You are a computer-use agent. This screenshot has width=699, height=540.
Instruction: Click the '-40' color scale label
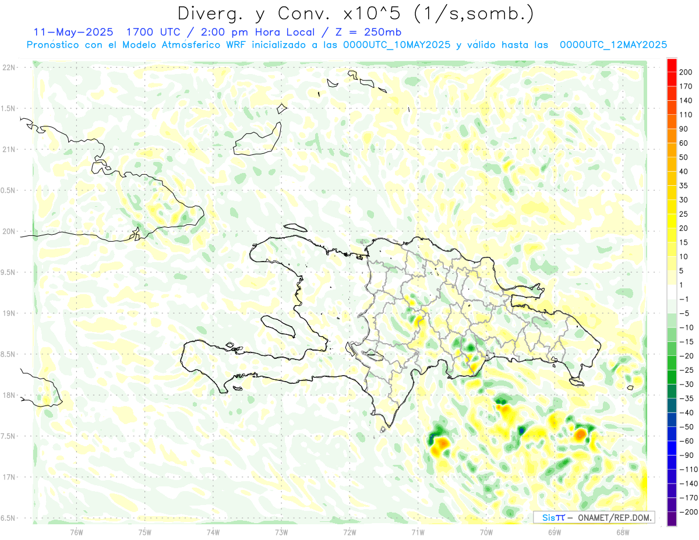[686, 412]
